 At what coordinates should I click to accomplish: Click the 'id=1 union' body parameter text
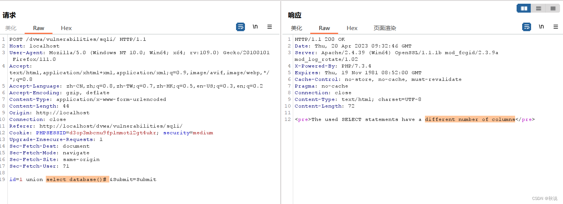click(x=26, y=180)
